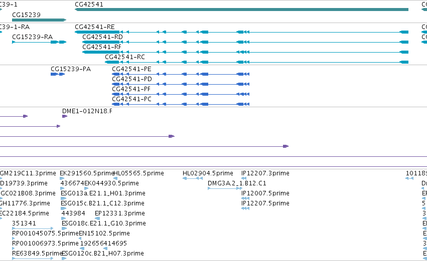Click the RE63849.5prime alignment line
427x261 pixels.
33,259
